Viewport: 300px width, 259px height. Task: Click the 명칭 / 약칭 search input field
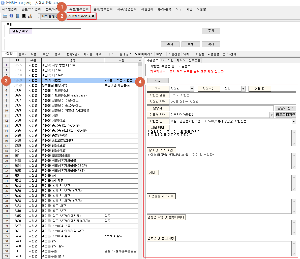[x=56, y=31]
